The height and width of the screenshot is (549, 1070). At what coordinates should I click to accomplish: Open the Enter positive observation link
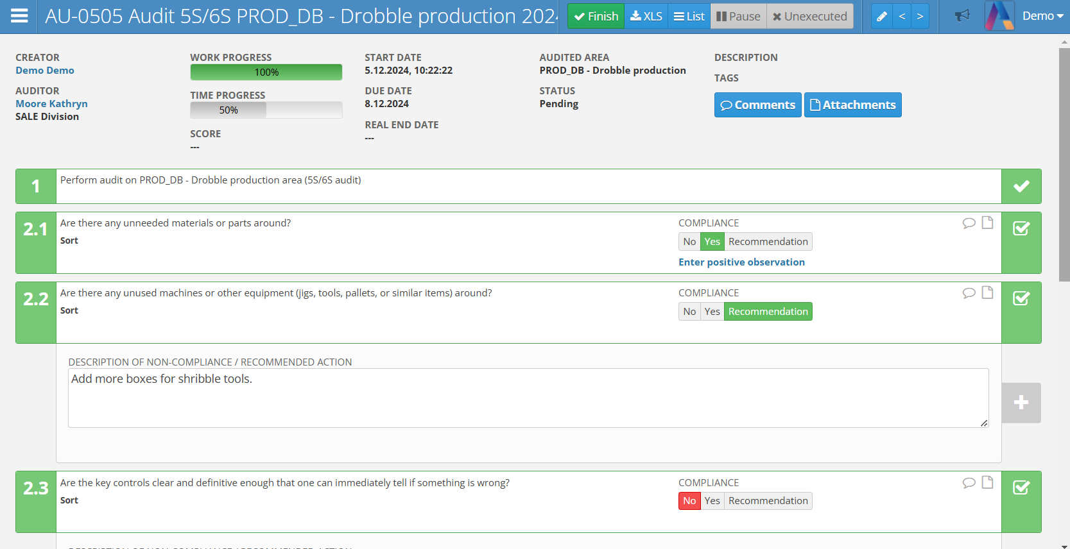pyautogui.click(x=741, y=262)
